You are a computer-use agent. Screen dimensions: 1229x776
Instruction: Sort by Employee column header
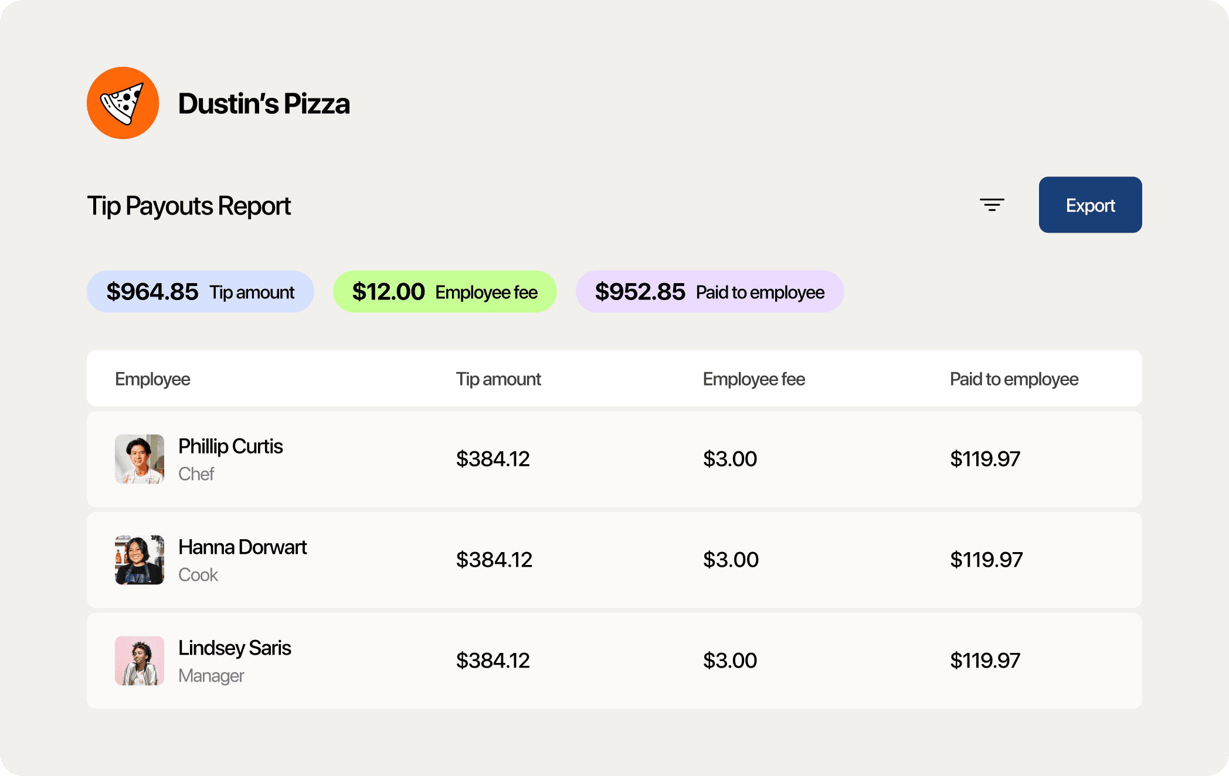(x=152, y=379)
